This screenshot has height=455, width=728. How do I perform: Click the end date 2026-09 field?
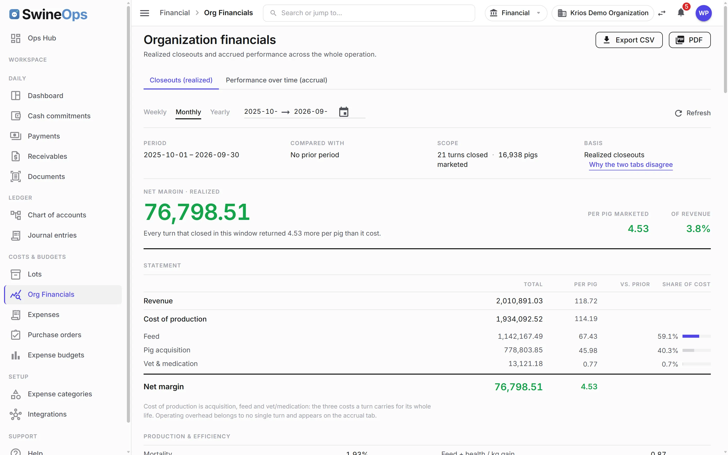coord(311,112)
